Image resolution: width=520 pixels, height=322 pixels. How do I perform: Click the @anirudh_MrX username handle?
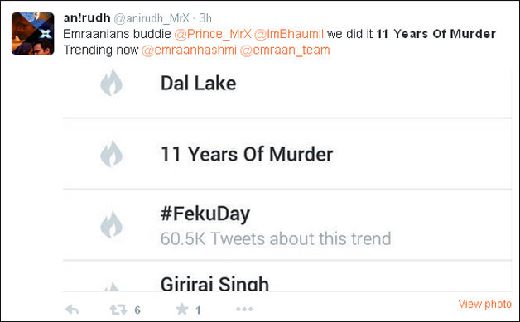[152, 18]
